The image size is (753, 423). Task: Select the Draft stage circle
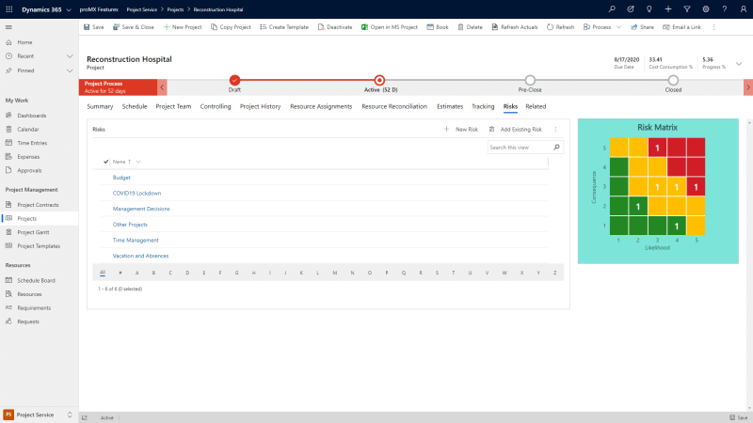[234, 81]
